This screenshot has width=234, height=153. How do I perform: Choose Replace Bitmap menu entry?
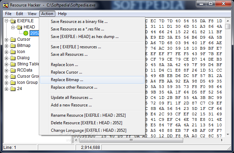click(92, 80)
